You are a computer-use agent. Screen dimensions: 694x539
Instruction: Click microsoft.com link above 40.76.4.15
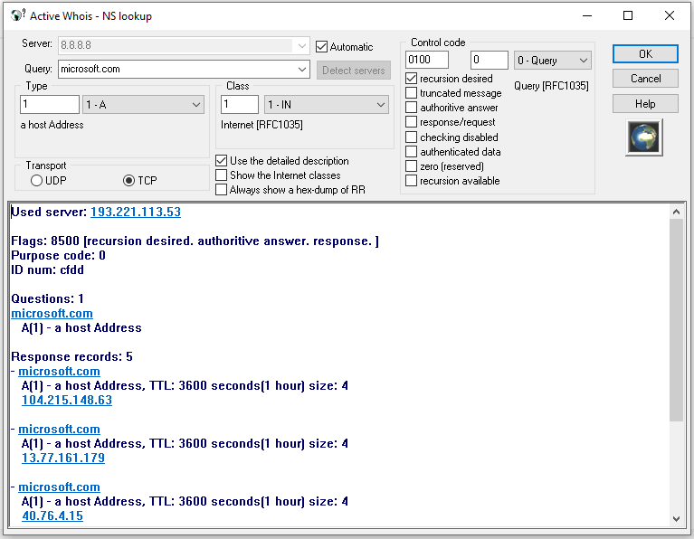(x=59, y=487)
